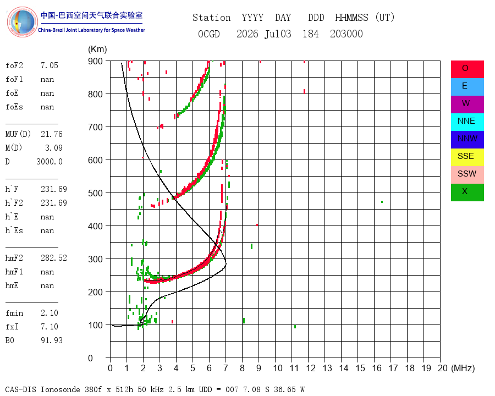Image resolution: width=495 pixels, height=396 pixels.
Task: Select the green X legend swatch
Action: tap(467, 193)
